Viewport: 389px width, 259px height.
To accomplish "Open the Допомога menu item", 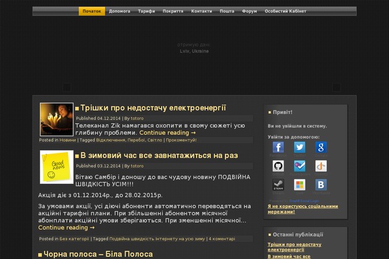I will tap(119, 11).
